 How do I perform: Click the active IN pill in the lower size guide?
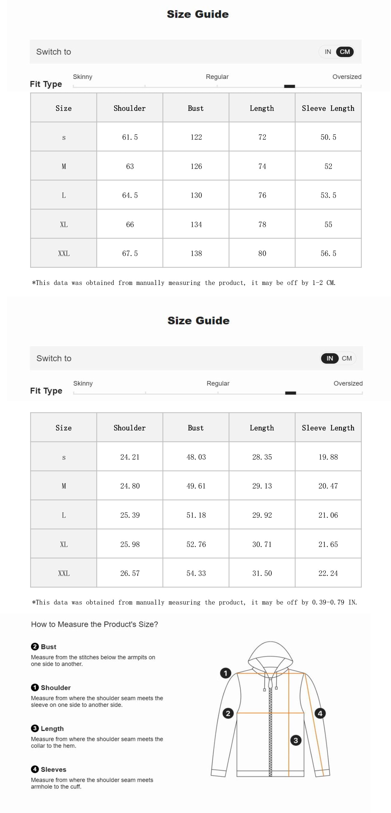coord(330,358)
